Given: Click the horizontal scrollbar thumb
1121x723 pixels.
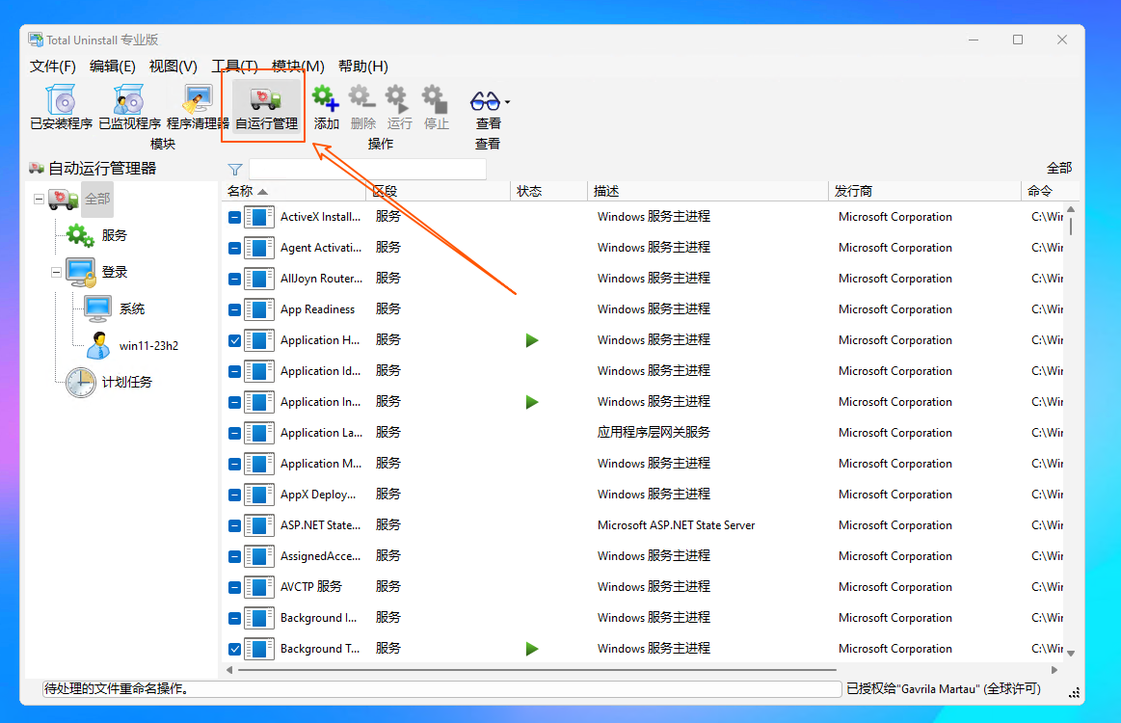Looking at the screenshot, I should click(537, 670).
